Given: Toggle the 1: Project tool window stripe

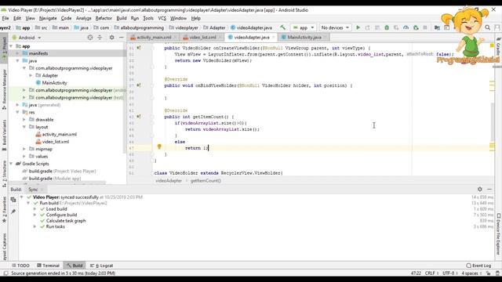Looking at the screenshot, I should pos(4,49).
